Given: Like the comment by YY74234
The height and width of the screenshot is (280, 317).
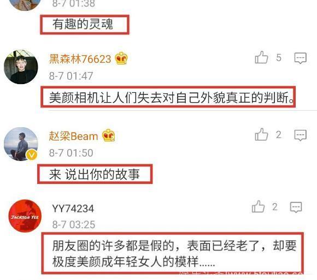Looking at the screenshot, I should [x=258, y=206].
